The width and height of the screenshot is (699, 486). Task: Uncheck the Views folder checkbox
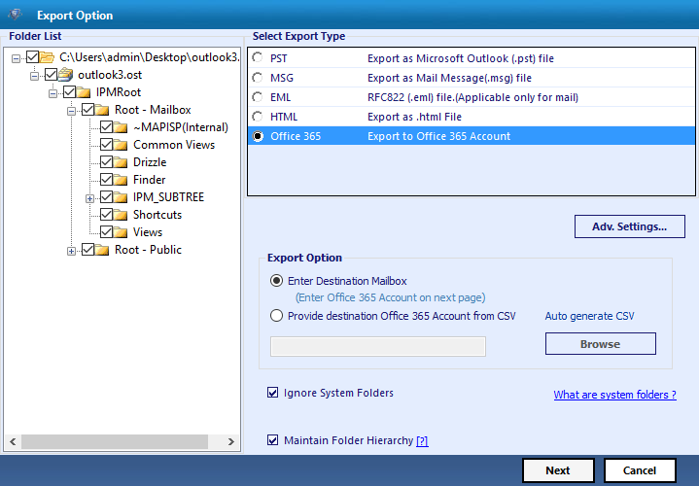(106, 232)
